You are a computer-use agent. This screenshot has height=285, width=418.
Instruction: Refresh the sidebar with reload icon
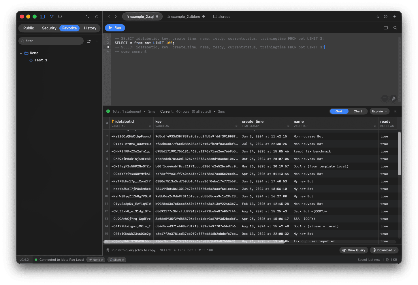tap(97, 17)
